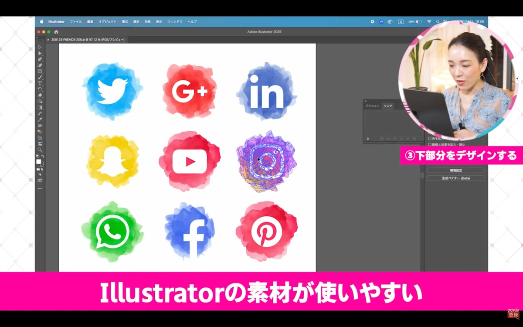Click the Edit Original pencil icon
The image size is (523, 327).
[408, 139]
